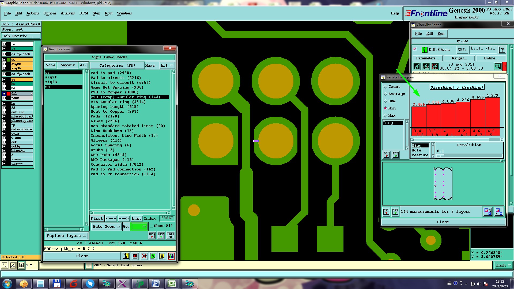Open the Meas All dropdown
This screenshot has height=289, width=514.
point(167,66)
